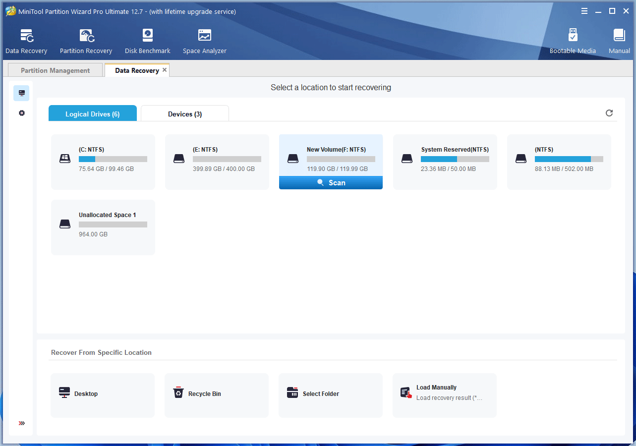The width and height of the screenshot is (636, 446).
Task: Select the unnamed 502.00 MB NTFS drive card
Action: click(x=559, y=162)
